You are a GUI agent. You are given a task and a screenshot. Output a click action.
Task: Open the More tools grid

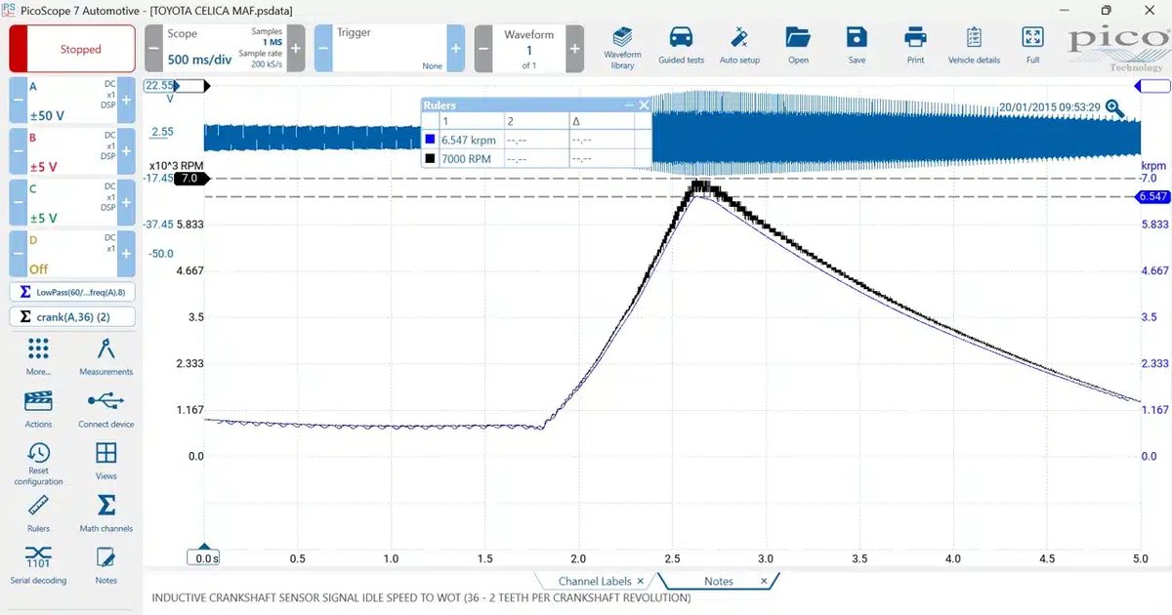[38, 356]
